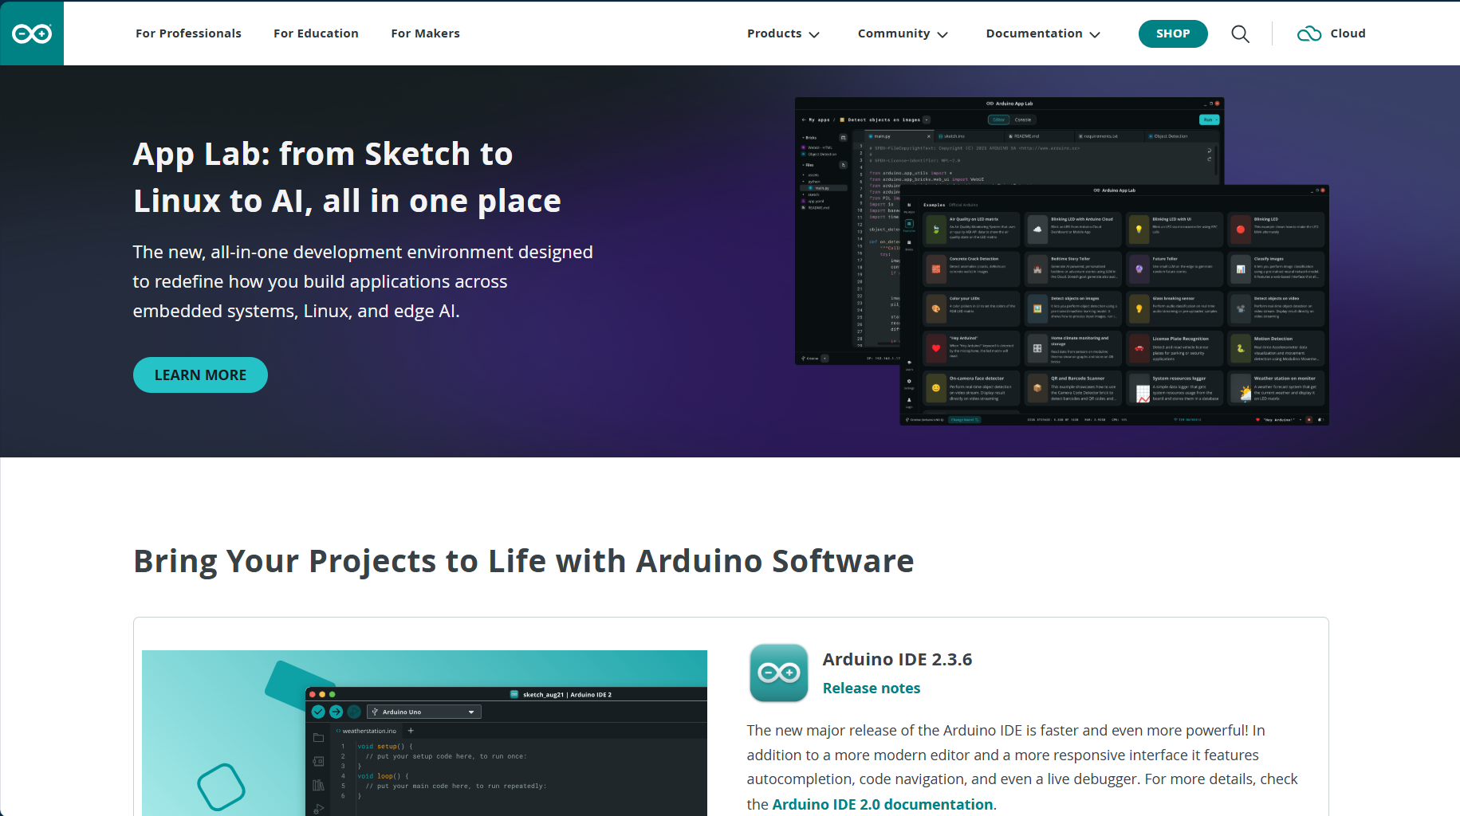Viewport: 1460px width, 816px height.
Task: Open the site search magnifier icon
Action: click(x=1241, y=33)
